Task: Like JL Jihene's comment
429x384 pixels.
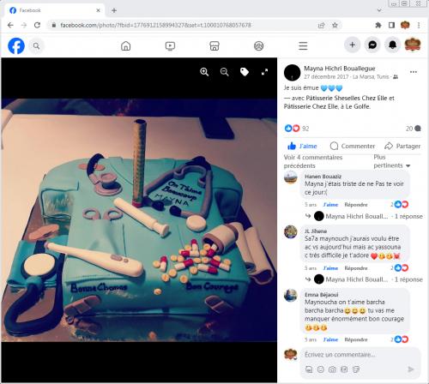Action: [330, 268]
